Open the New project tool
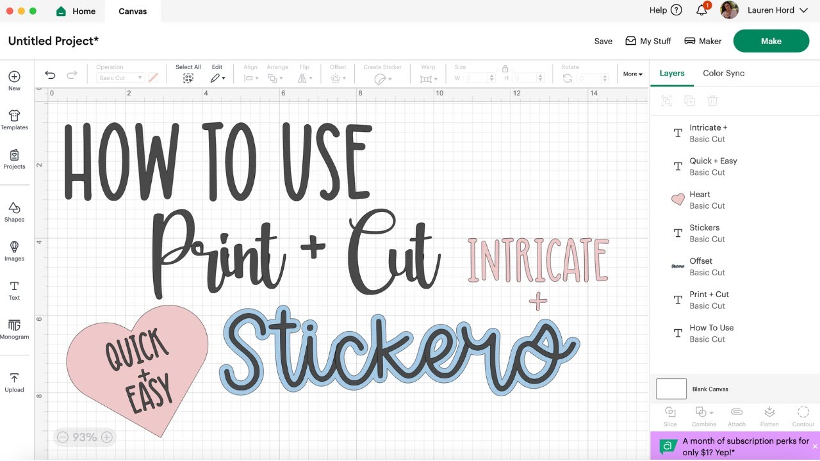The height and width of the screenshot is (461, 820). coord(14,81)
